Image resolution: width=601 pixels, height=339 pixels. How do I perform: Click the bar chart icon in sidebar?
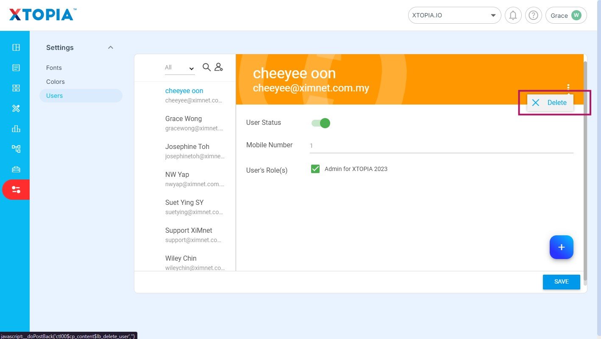click(x=16, y=129)
